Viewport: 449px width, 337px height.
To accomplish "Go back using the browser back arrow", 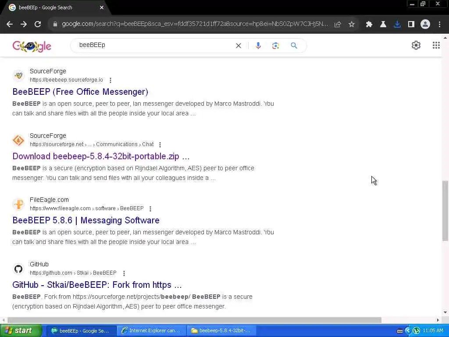I will pos(10,25).
